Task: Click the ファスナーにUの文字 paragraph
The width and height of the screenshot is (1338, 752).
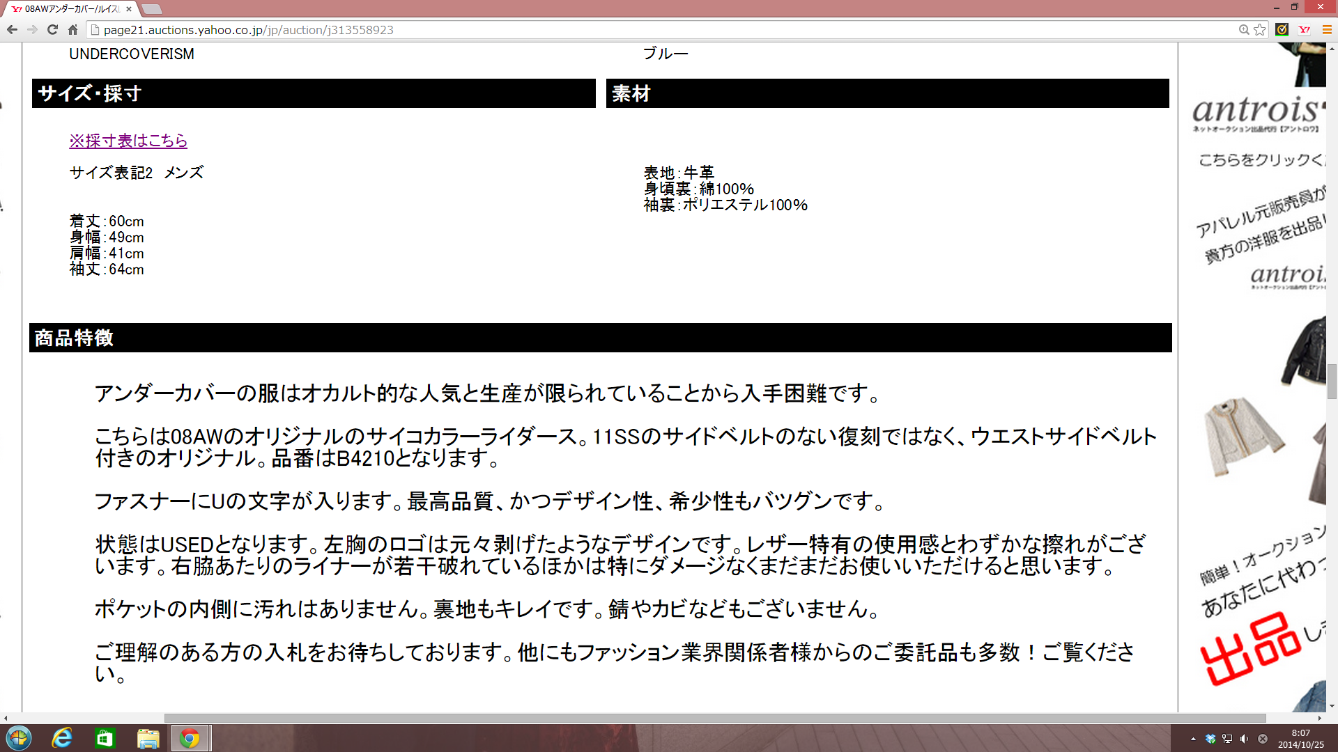Action: tap(489, 501)
